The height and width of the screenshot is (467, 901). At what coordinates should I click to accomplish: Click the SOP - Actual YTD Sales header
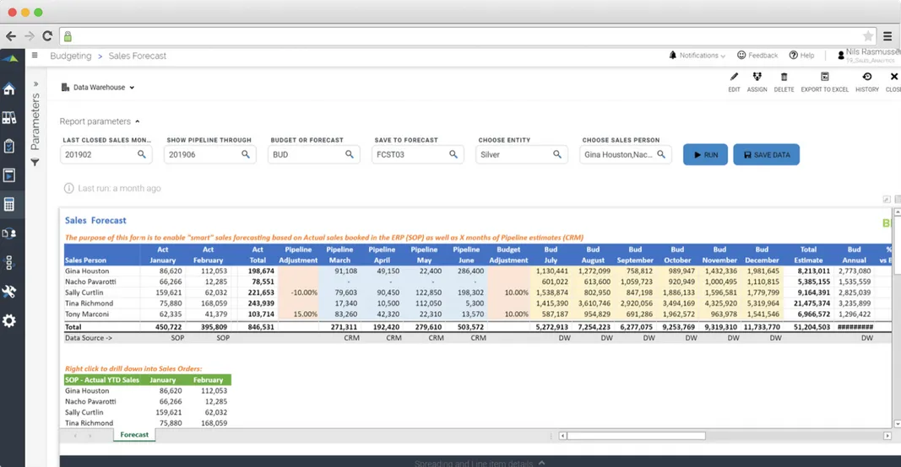tap(102, 380)
